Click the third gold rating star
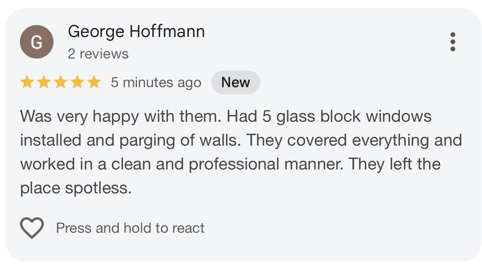 click(61, 82)
